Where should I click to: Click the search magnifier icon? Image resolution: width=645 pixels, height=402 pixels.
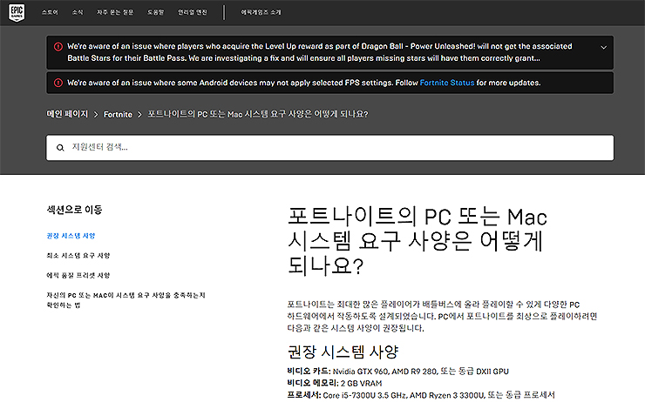pos(60,148)
